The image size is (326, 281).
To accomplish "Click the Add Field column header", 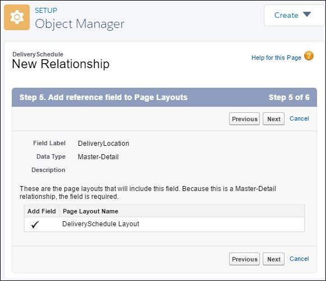I will tap(41, 211).
